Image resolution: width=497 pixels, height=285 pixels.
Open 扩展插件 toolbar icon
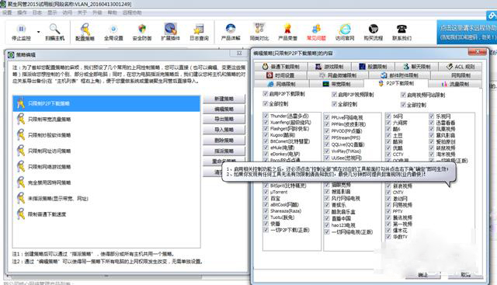(x=171, y=29)
